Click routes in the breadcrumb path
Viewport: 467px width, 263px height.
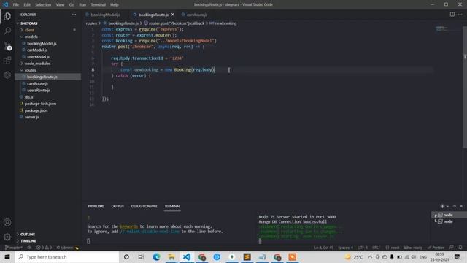[x=91, y=23]
